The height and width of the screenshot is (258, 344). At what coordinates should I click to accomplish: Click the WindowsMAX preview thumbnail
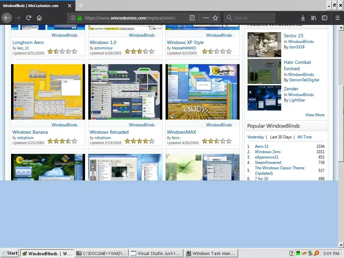pyautogui.click(x=203, y=92)
